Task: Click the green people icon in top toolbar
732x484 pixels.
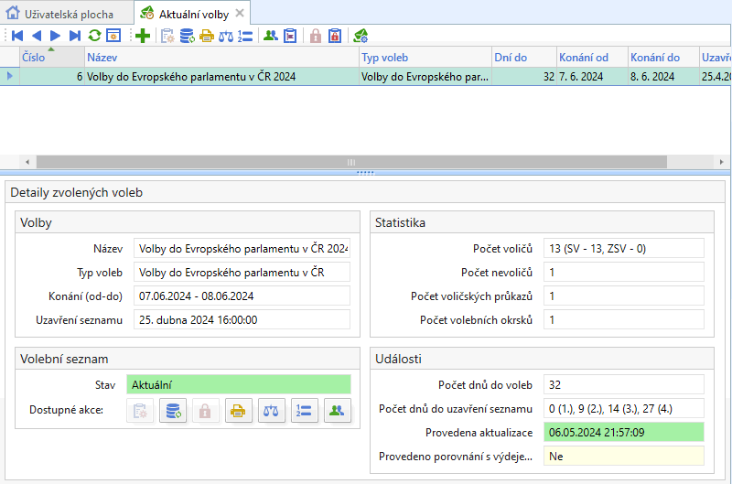Action: point(270,36)
